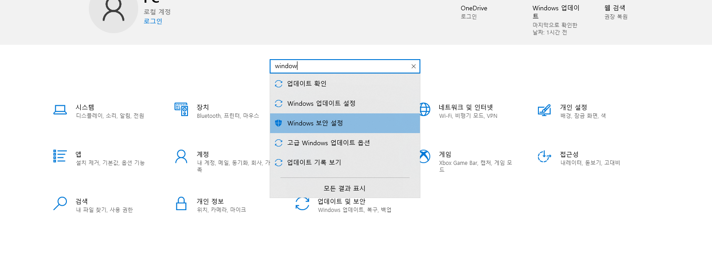
Task: Click 배경, 잠금 화면, 색 description
Action: [583, 116]
